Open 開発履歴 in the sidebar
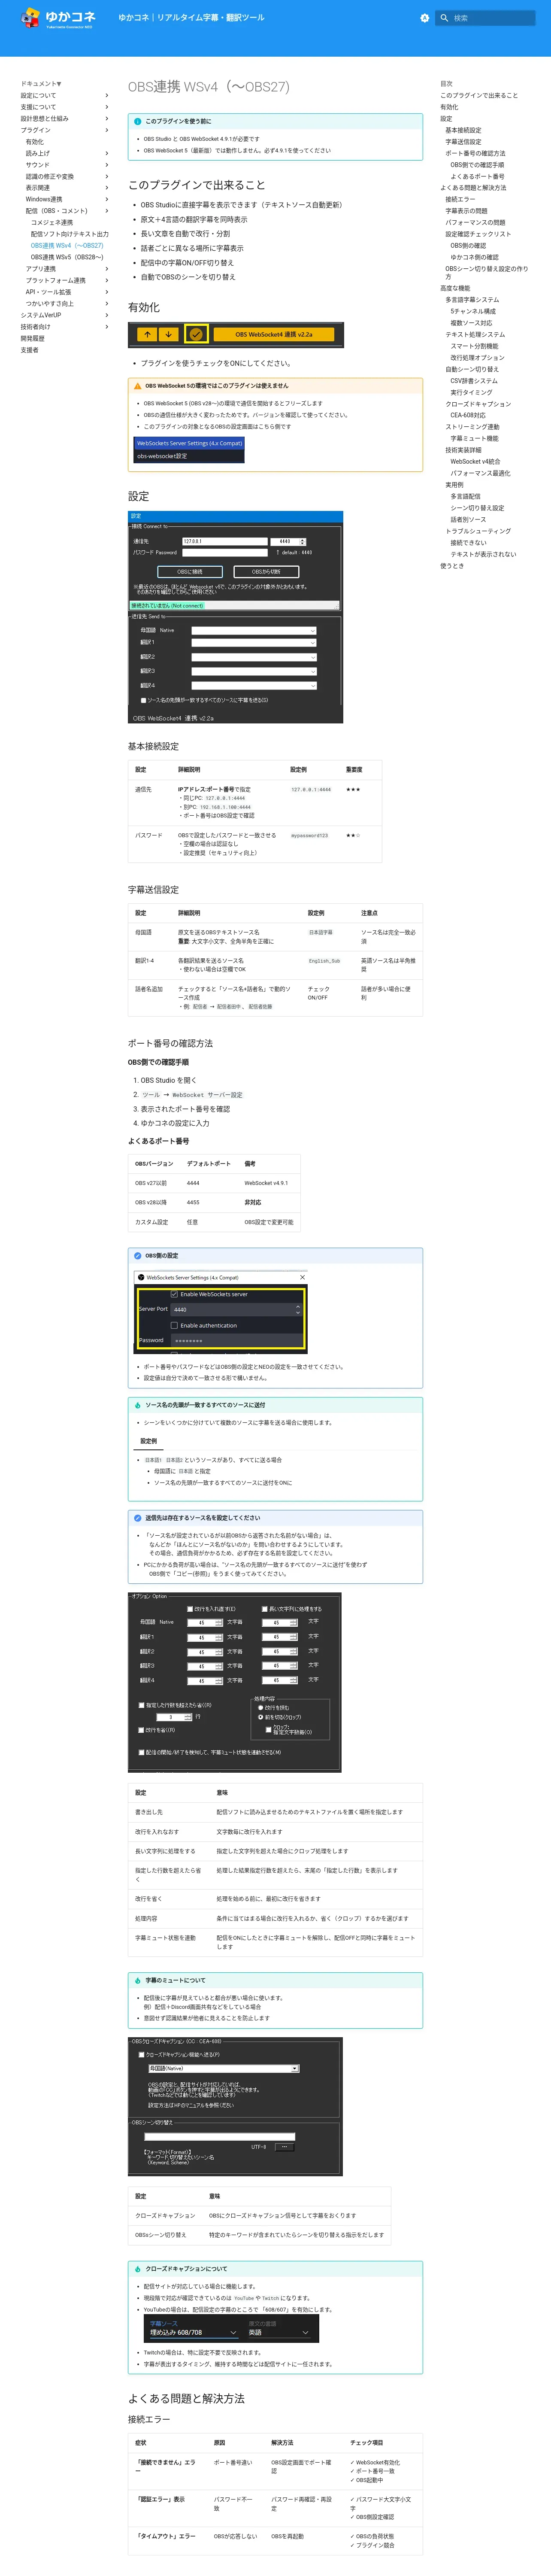Viewport: 551px width, 2576px height. (x=33, y=338)
